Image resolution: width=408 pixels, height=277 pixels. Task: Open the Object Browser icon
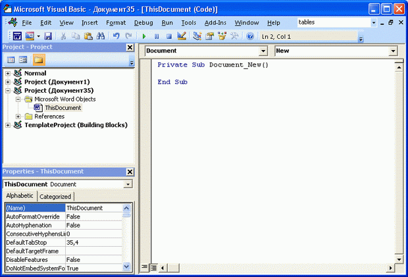222,36
